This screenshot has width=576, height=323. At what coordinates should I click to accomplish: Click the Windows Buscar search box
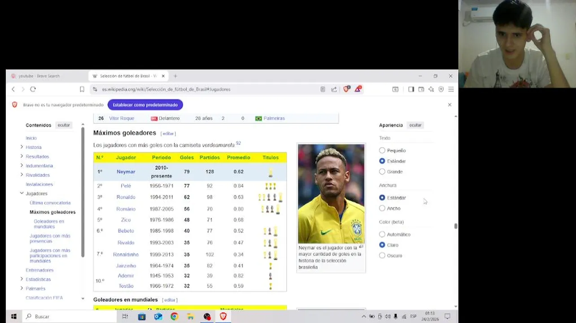pyautogui.click(x=70, y=316)
